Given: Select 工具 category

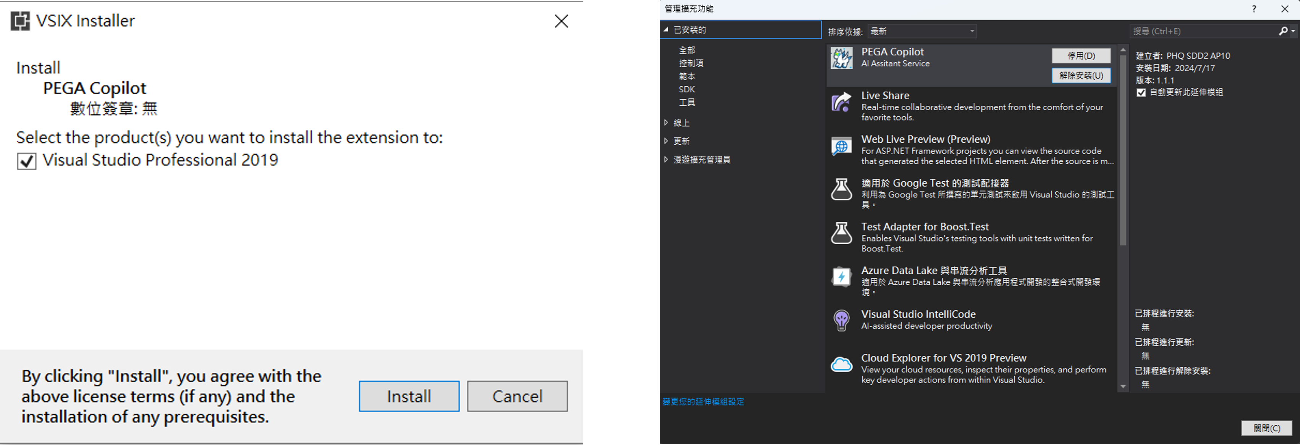Looking at the screenshot, I should (x=687, y=103).
